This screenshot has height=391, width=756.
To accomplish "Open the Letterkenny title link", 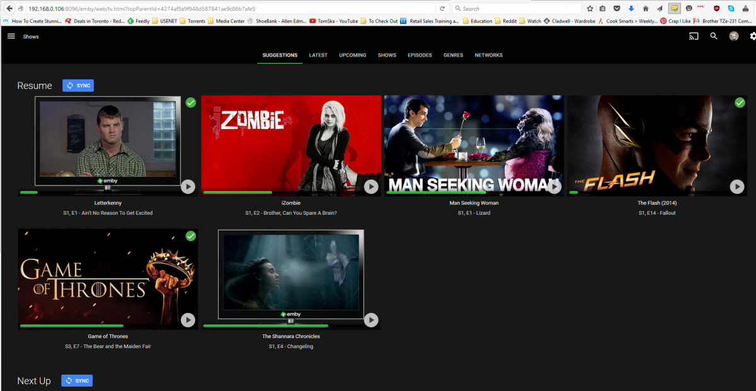I will click(x=108, y=203).
